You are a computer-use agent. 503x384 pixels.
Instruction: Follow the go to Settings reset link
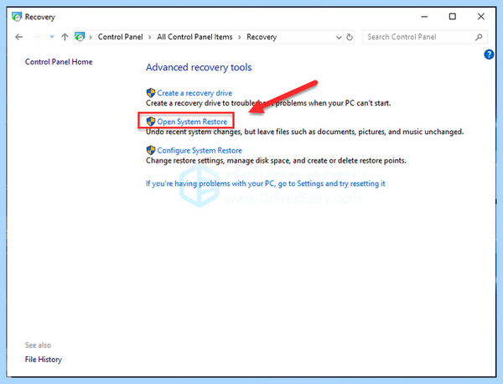(x=265, y=184)
